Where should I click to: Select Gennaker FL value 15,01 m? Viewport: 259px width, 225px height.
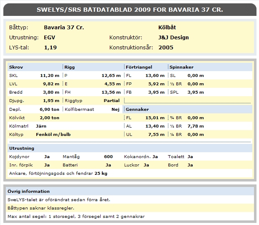click(155, 118)
